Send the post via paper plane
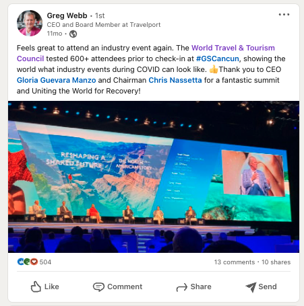Image resolution: width=304 pixels, height=306 pixels. tap(261, 286)
